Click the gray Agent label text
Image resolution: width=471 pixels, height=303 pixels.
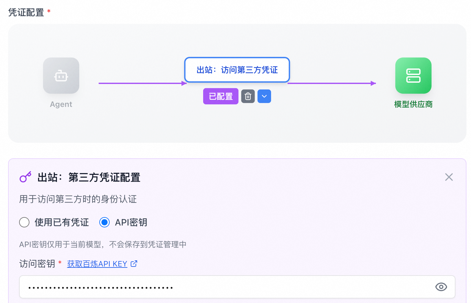[61, 104]
